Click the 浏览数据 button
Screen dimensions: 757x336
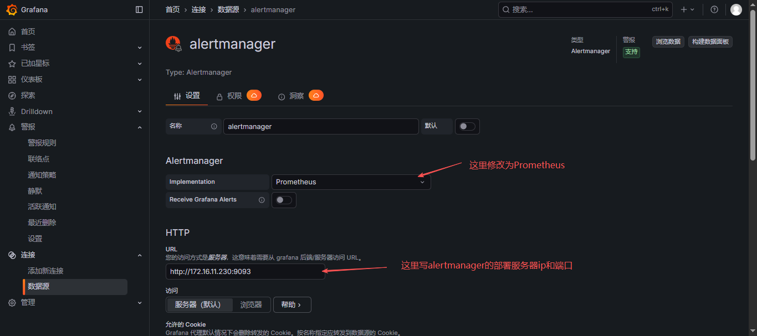pos(668,42)
